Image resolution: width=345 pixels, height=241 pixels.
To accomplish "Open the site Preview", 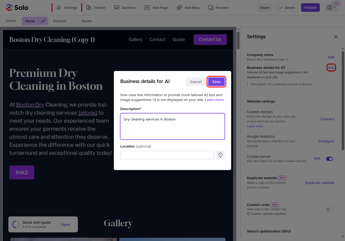I will pyautogui.click(x=218, y=7).
